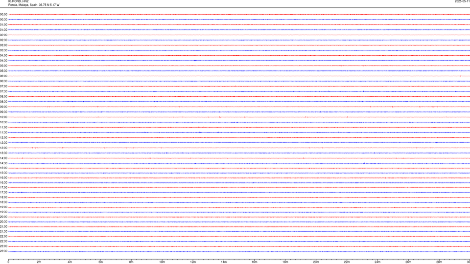Click the 26m tick label on time axis
Screen dimensions: 470x264
click(x=408, y=262)
